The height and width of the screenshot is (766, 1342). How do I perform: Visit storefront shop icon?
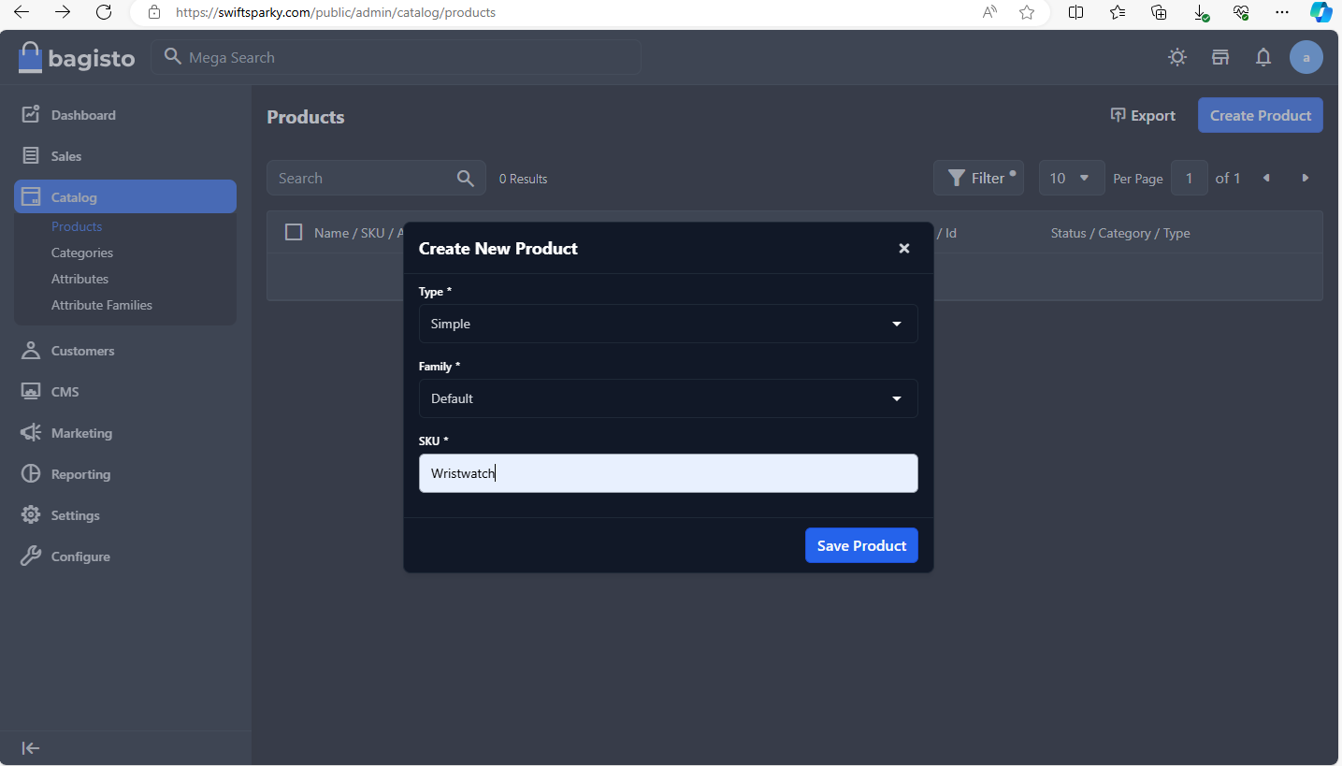click(x=1220, y=57)
